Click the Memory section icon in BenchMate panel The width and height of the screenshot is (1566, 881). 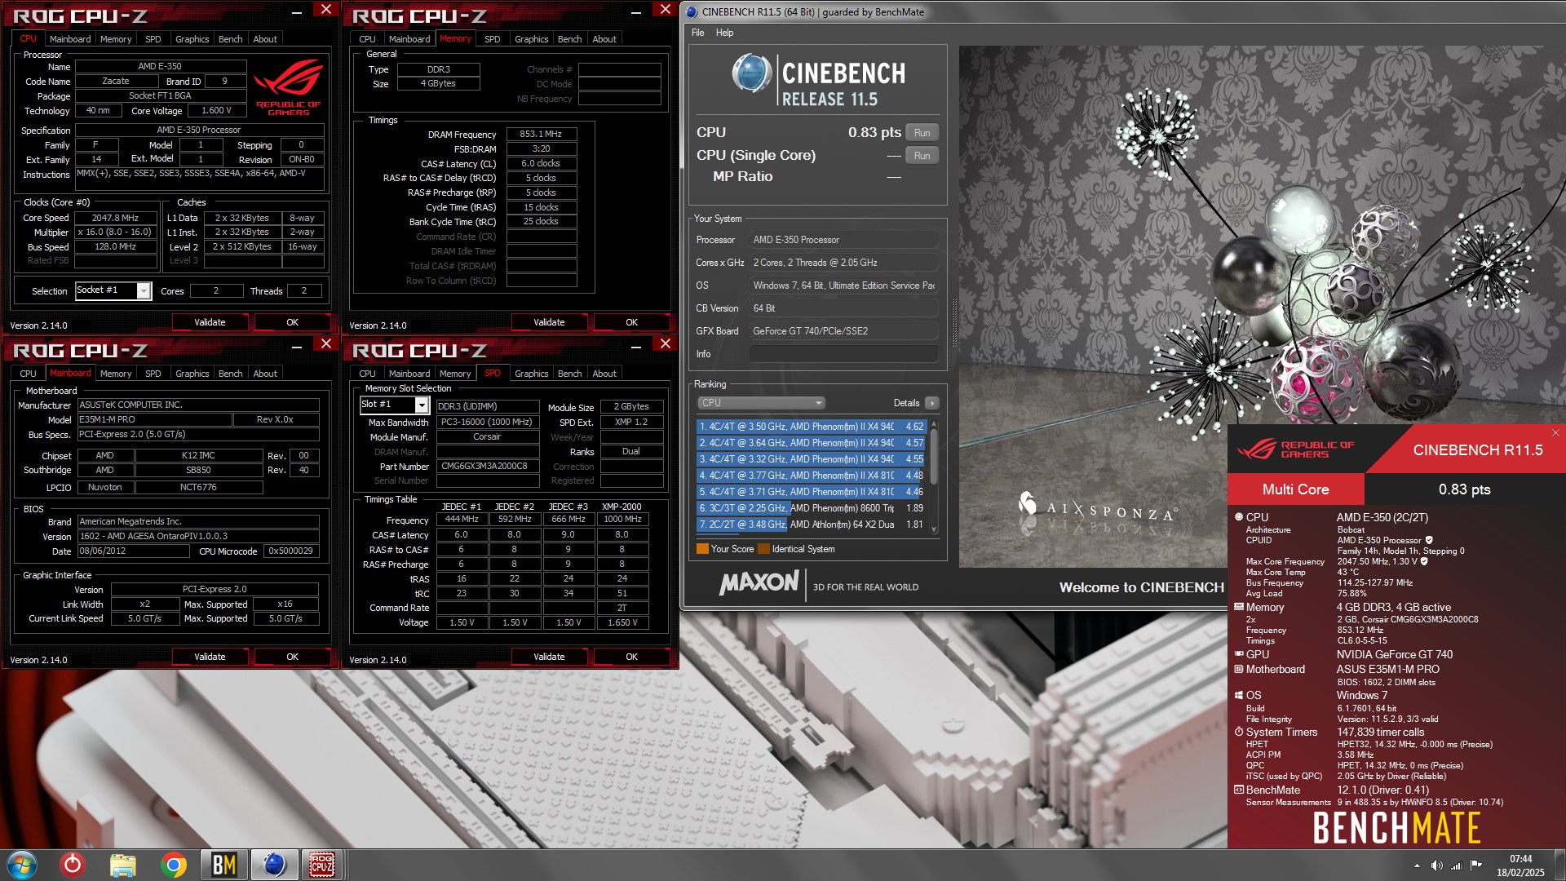point(1239,607)
